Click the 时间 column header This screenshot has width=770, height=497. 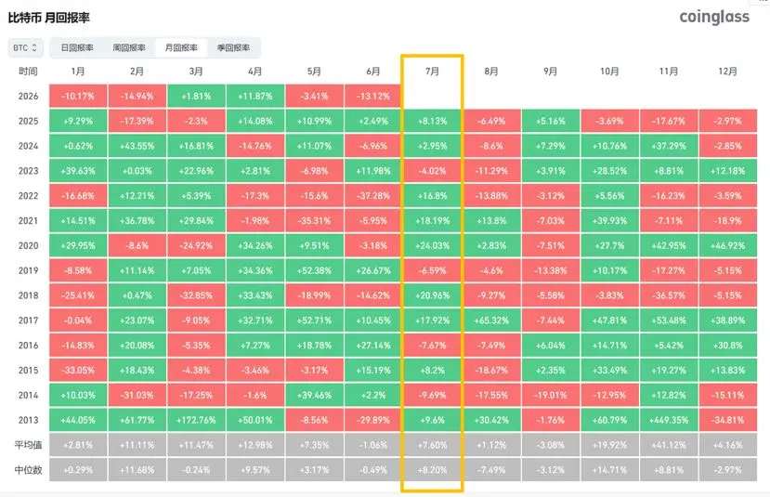[28, 72]
